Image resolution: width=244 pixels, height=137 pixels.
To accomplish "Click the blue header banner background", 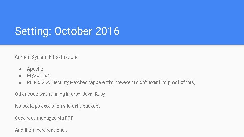I will pos(183,17).
